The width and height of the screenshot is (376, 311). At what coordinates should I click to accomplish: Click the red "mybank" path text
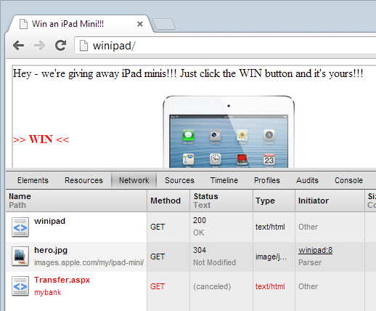click(48, 292)
